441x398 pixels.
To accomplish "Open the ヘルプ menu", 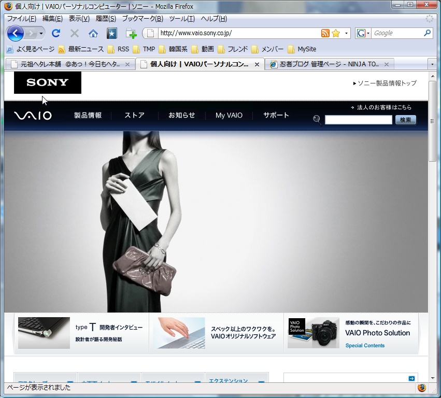I will point(214,19).
